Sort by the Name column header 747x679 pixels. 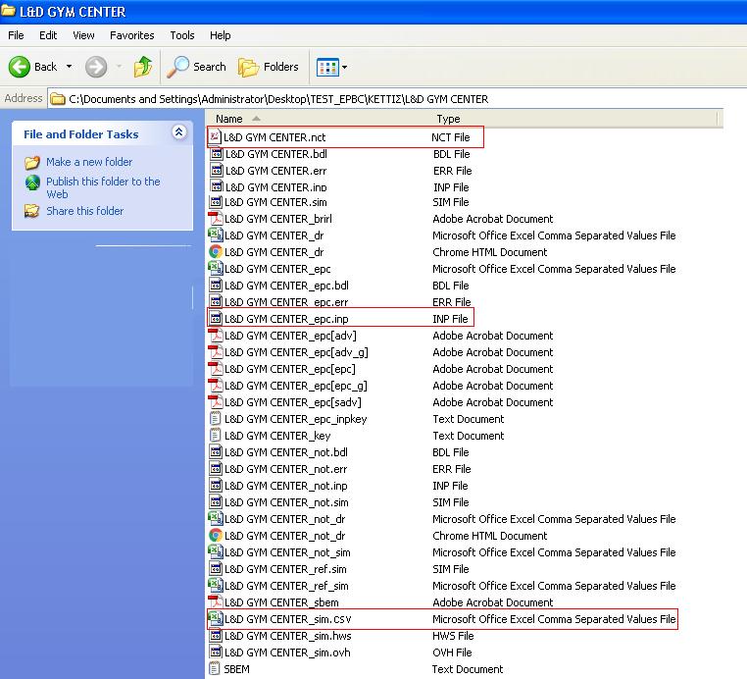pos(229,119)
